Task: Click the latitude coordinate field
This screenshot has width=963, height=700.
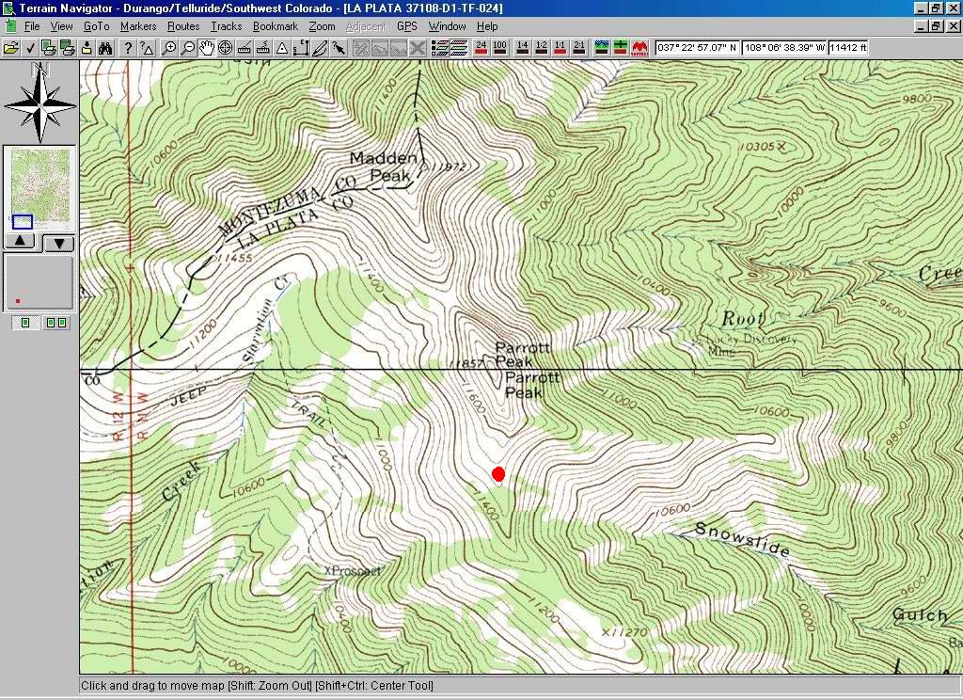Action: [698, 47]
